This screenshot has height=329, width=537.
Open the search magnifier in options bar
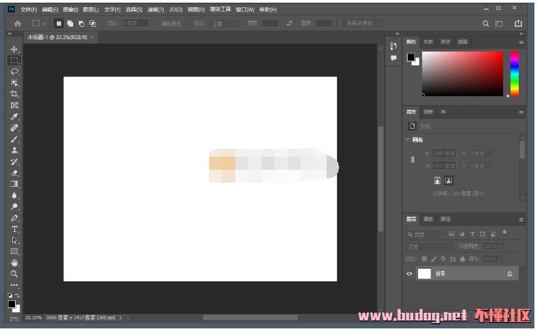[x=485, y=23]
